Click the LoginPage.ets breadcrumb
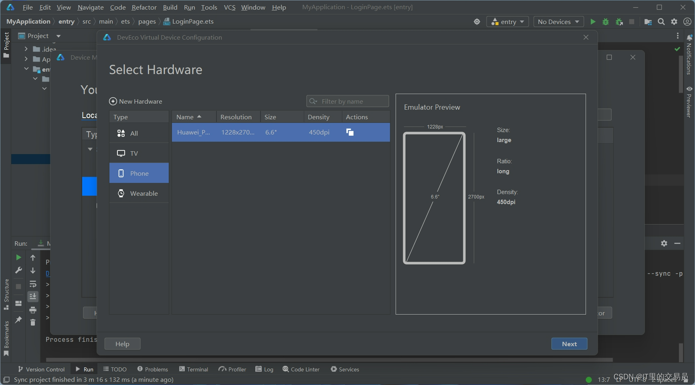695x385 pixels. point(189,22)
